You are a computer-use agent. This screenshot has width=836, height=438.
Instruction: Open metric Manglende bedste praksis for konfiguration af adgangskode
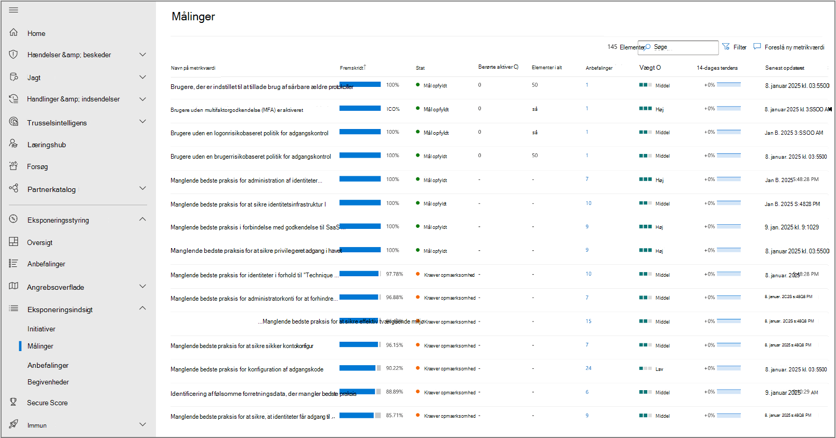[247, 369]
